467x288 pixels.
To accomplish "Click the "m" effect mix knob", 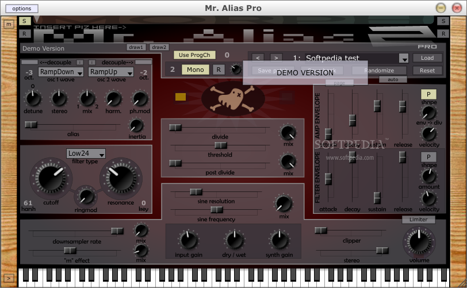I will (141, 251).
